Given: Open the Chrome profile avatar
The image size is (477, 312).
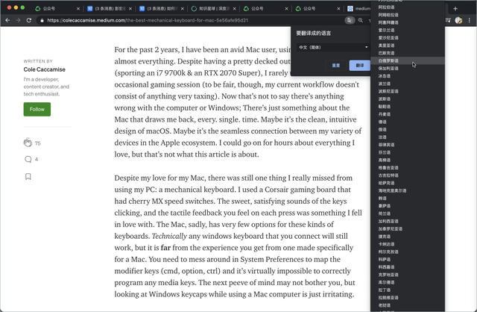Looking at the screenshot, I should 459,20.
